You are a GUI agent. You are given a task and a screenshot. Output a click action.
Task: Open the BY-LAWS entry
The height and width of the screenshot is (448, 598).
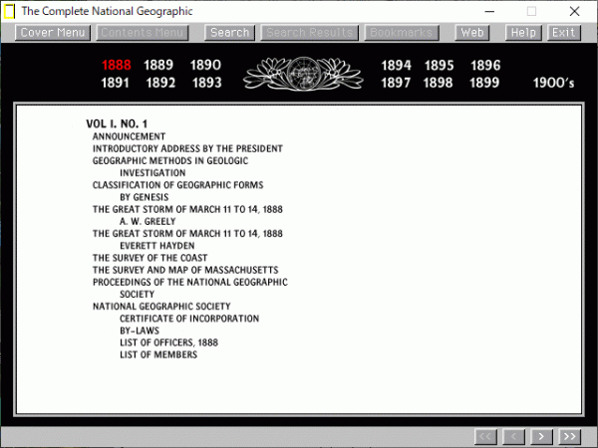[140, 332]
